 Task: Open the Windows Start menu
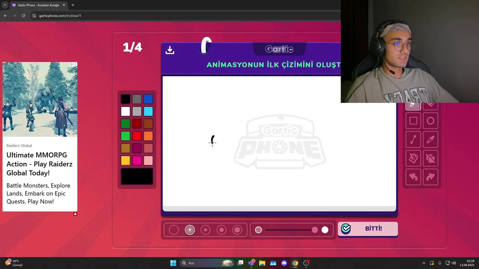tap(173, 263)
